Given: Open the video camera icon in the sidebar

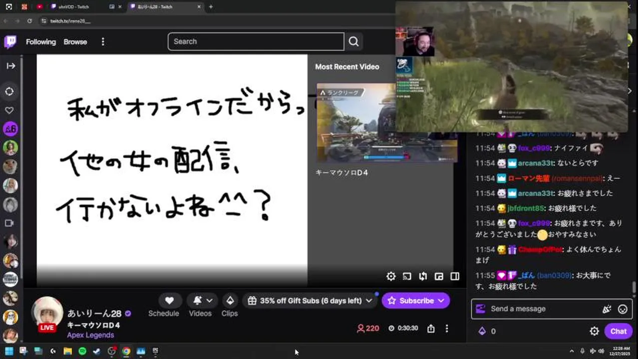Looking at the screenshot, I should (x=9, y=223).
